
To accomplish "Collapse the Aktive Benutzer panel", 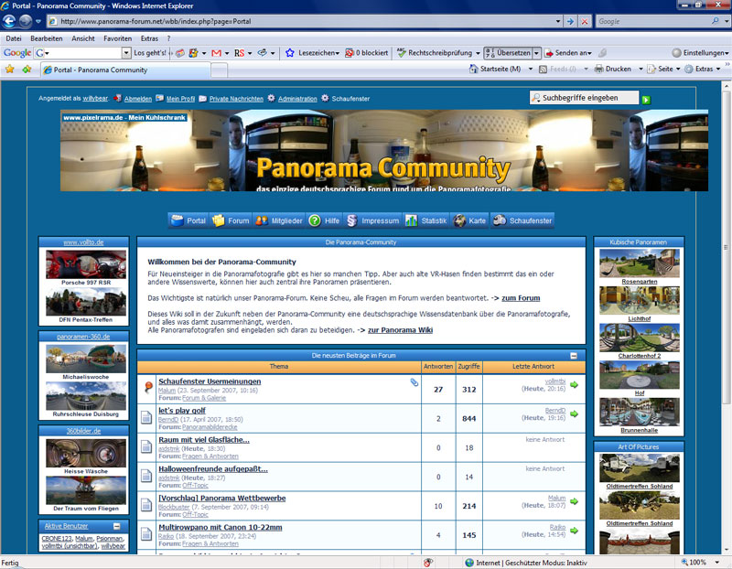I will 116,526.
